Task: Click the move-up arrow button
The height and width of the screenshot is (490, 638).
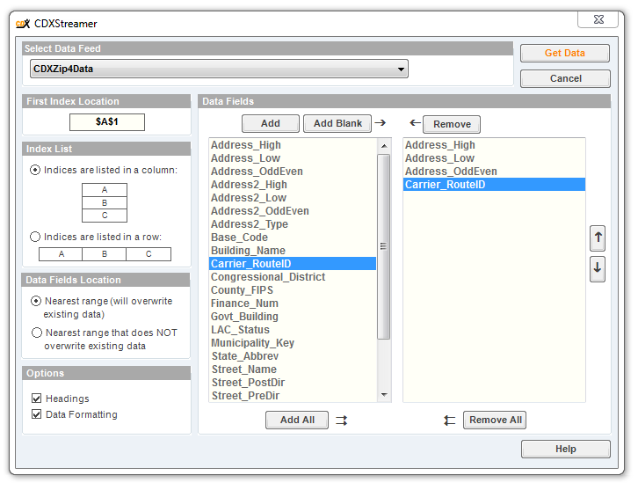Action: pos(597,238)
